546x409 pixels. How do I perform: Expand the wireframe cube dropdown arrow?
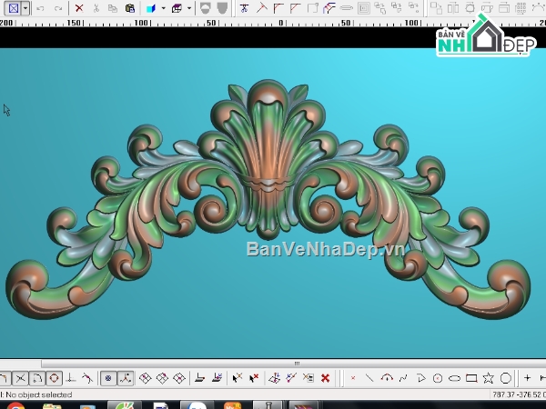click(x=189, y=8)
